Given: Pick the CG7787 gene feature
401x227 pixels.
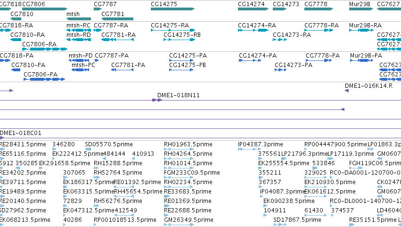Looking at the screenshot, I should pos(98,9).
